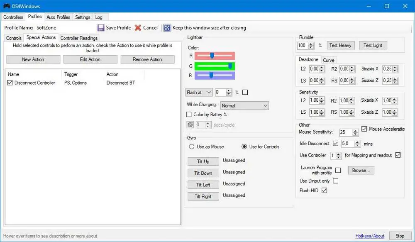This screenshot has height=242, width=415.
Task: Enable Color by Battery checkbox
Action: pyautogui.click(x=189, y=115)
